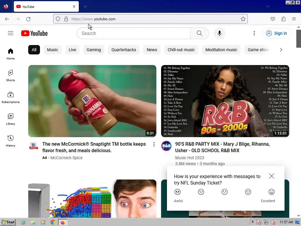Image resolution: width=301 pixels, height=226 pixels.
Task: Play the McCormick cinnamon ad thumbnail
Action: coord(92,101)
